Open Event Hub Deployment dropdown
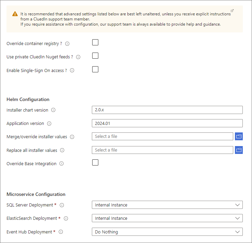The width and height of the screenshot is (252, 243). 167,232
